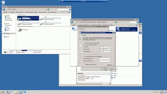Click the Subnet mask field

104,49
